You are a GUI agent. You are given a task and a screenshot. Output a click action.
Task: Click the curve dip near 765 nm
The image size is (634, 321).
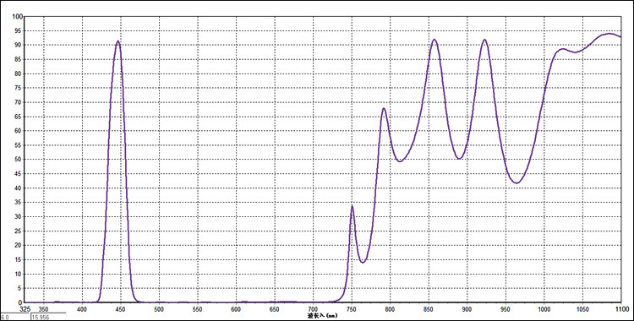point(363,263)
